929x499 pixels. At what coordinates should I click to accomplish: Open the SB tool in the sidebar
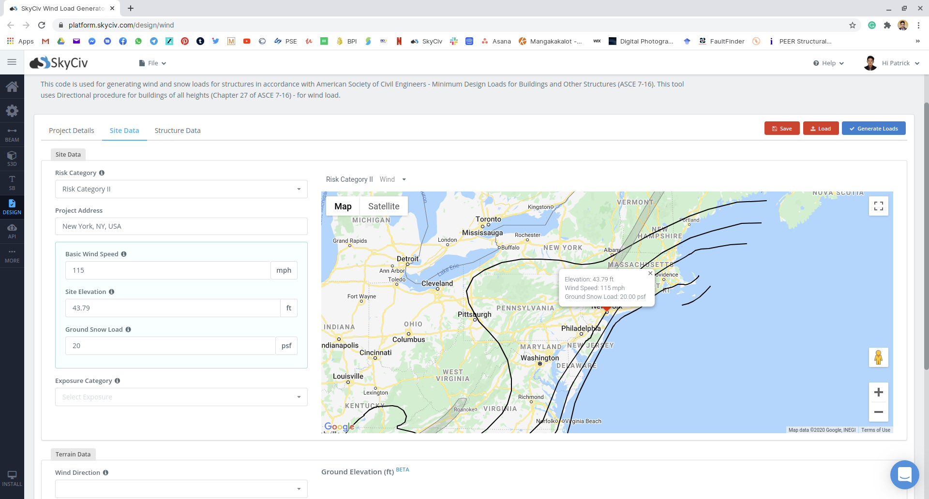pos(12,182)
